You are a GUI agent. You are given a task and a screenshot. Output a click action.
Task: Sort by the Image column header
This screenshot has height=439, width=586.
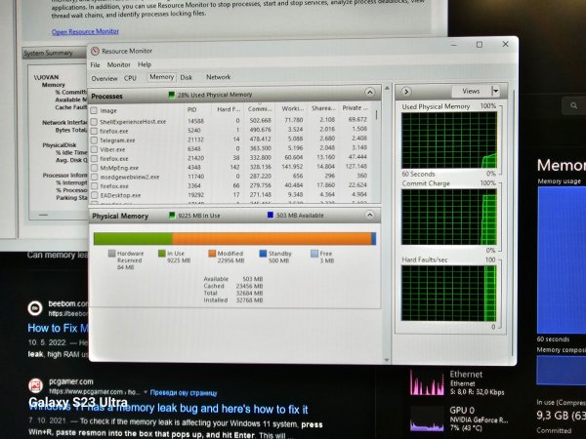click(x=108, y=111)
